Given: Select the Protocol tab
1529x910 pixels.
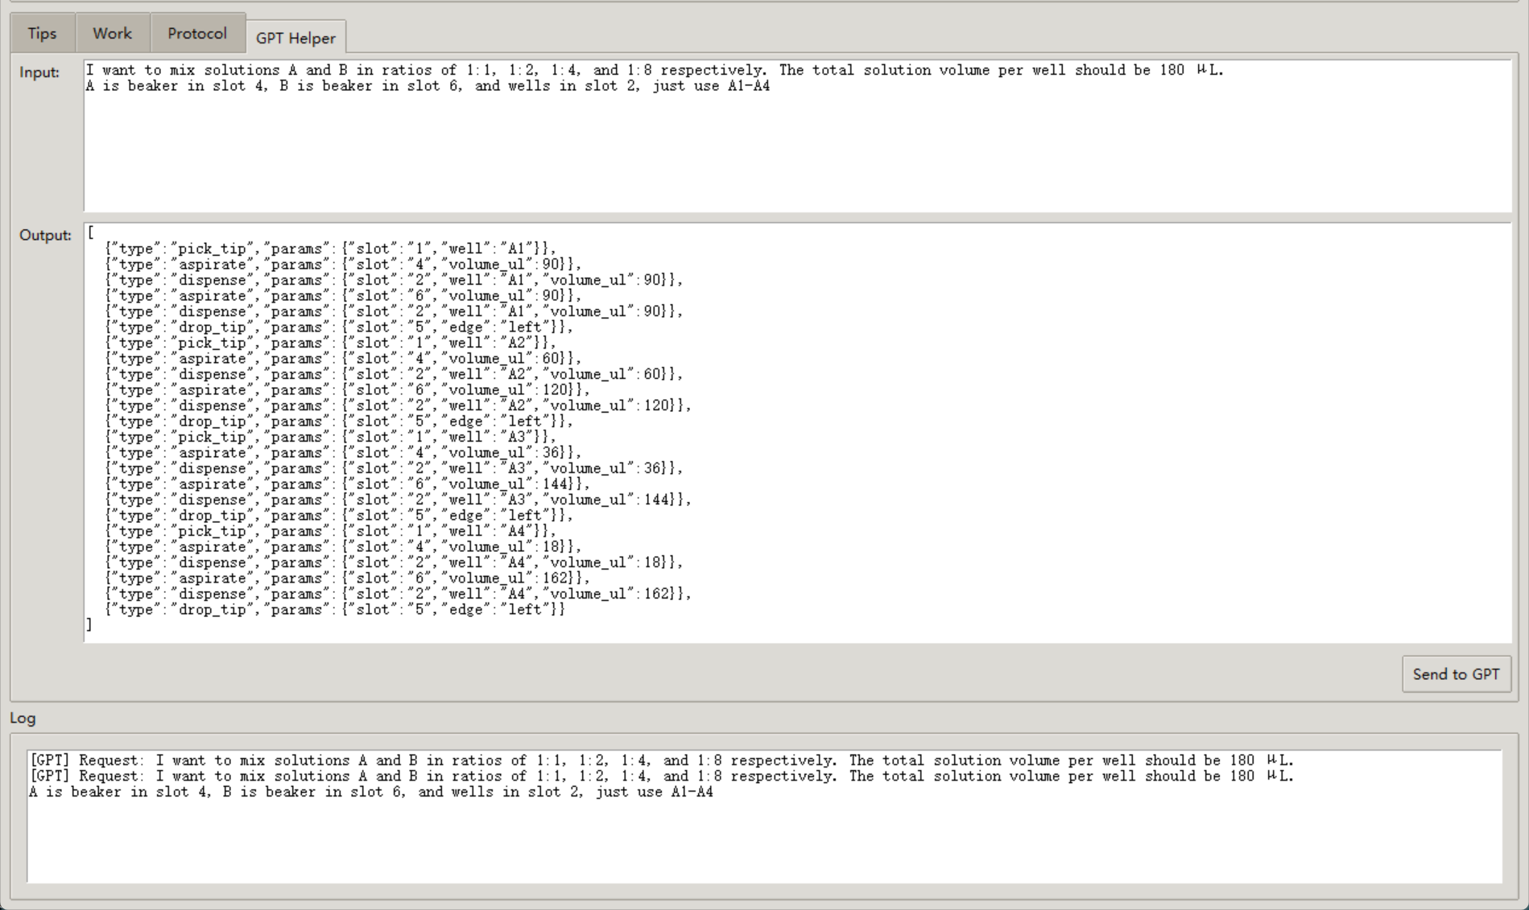Looking at the screenshot, I should [x=196, y=33].
